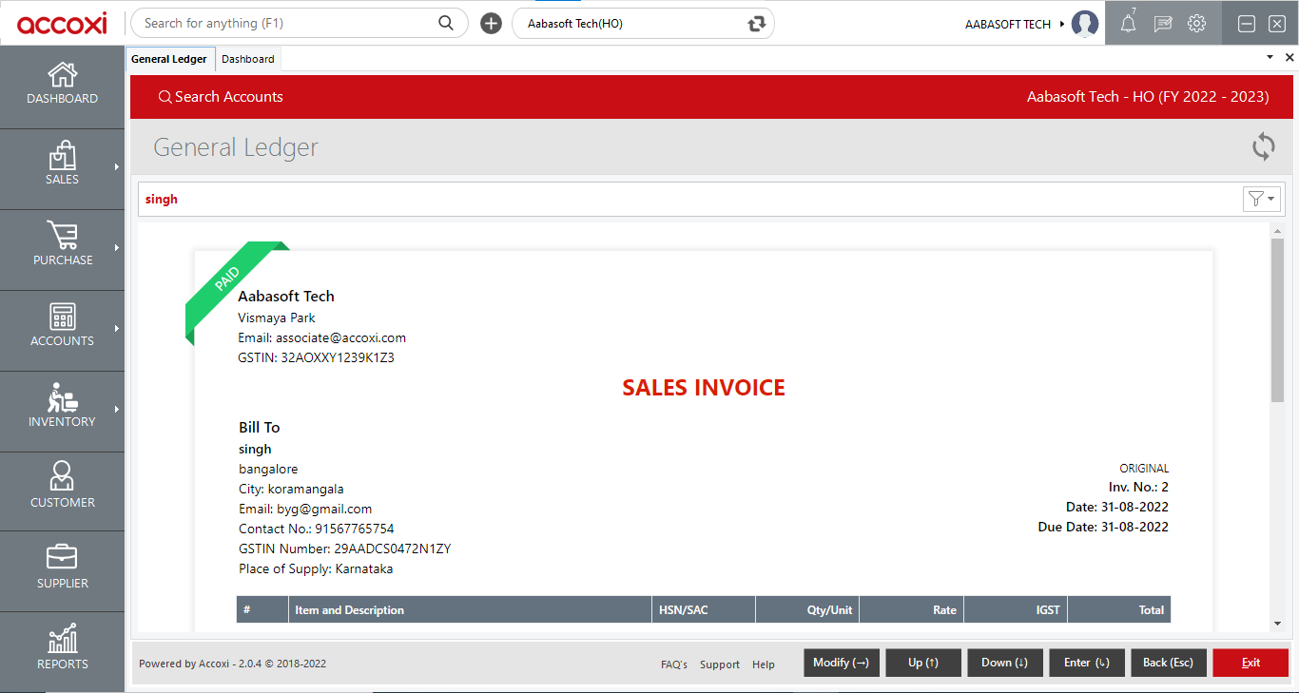The width and height of the screenshot is (1299, 693).
Task: Click Aabasoft Tech - HO (FY 2022 - 2023) label
Action: pos(1148,97)
